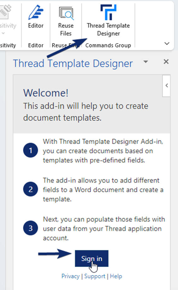
Task: Click the Sign in button
Action: coord(92,258)
